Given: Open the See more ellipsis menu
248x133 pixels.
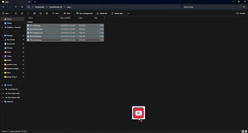Looking at the screenshot, I should pyautogui.click(x=128, y=13).
